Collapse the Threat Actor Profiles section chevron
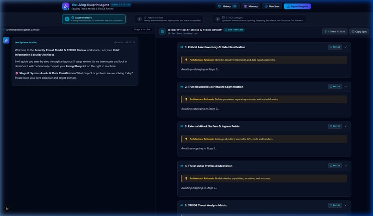 346,166
